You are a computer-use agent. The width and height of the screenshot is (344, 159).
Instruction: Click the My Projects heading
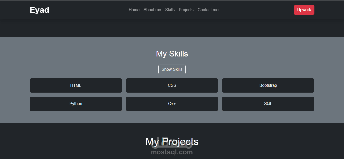click(172, 141)
